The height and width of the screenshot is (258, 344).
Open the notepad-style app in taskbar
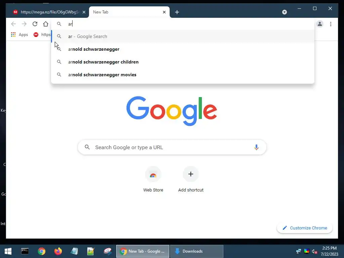[x=74, y=251]
